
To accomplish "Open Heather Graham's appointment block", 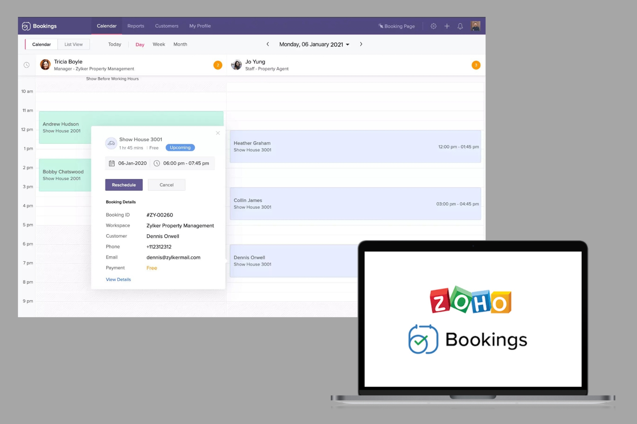I will [355, 147].
